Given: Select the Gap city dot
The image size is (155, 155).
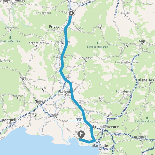Looking at the screenshot, I should point(142,44).
